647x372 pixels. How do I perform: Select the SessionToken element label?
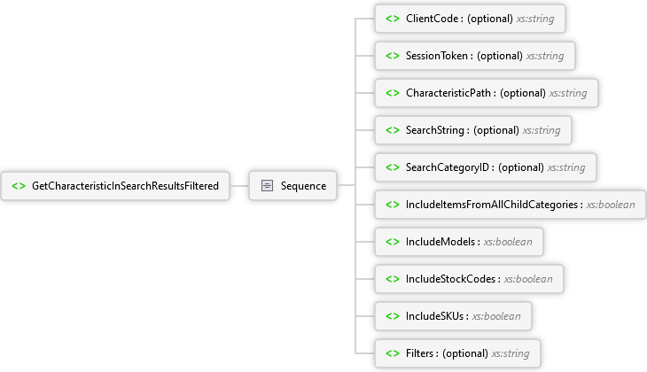click(x=436, y=56)
